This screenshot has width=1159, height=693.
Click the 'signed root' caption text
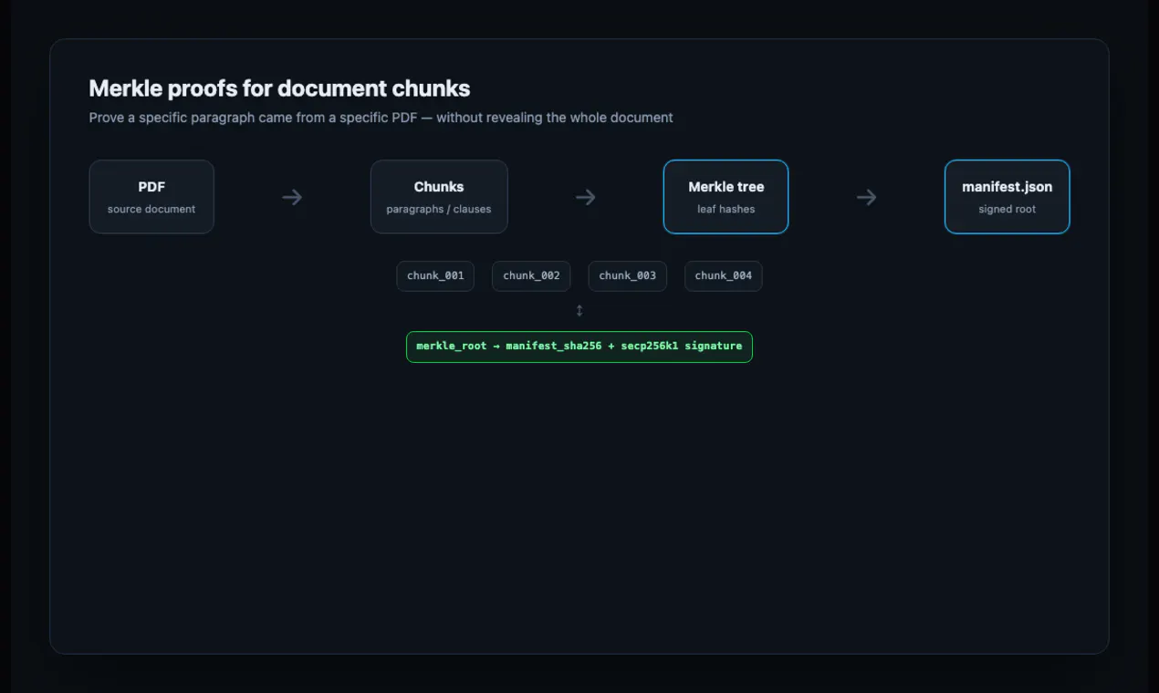click(1007, 210)
